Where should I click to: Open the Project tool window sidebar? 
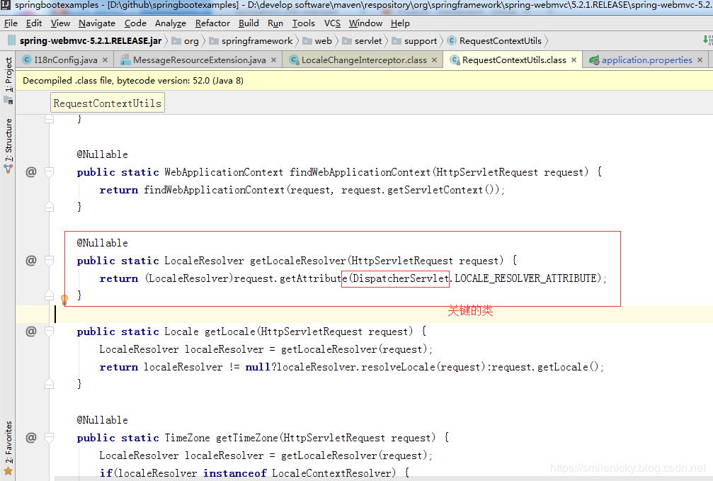(8, 74)
